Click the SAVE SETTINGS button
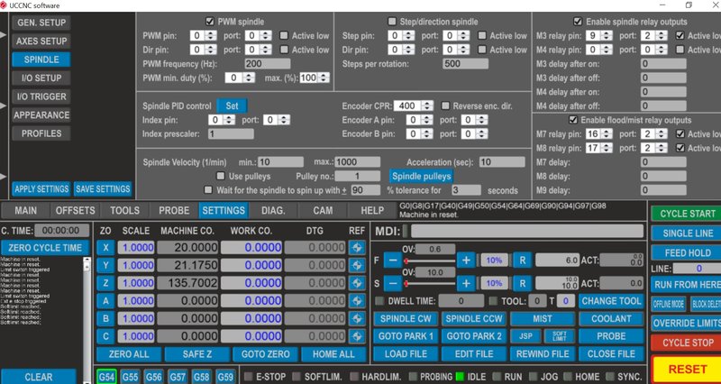Viewport: 721px width, 384px height. point(103,189)
